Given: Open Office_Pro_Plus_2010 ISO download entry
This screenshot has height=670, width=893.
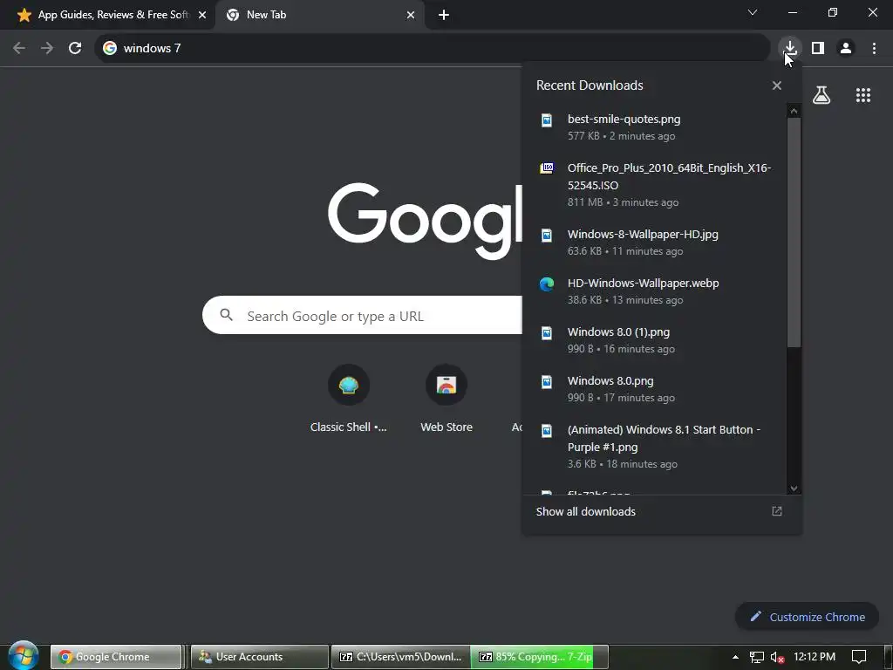Looking at the screenshot, I should (x=654, y=185).
